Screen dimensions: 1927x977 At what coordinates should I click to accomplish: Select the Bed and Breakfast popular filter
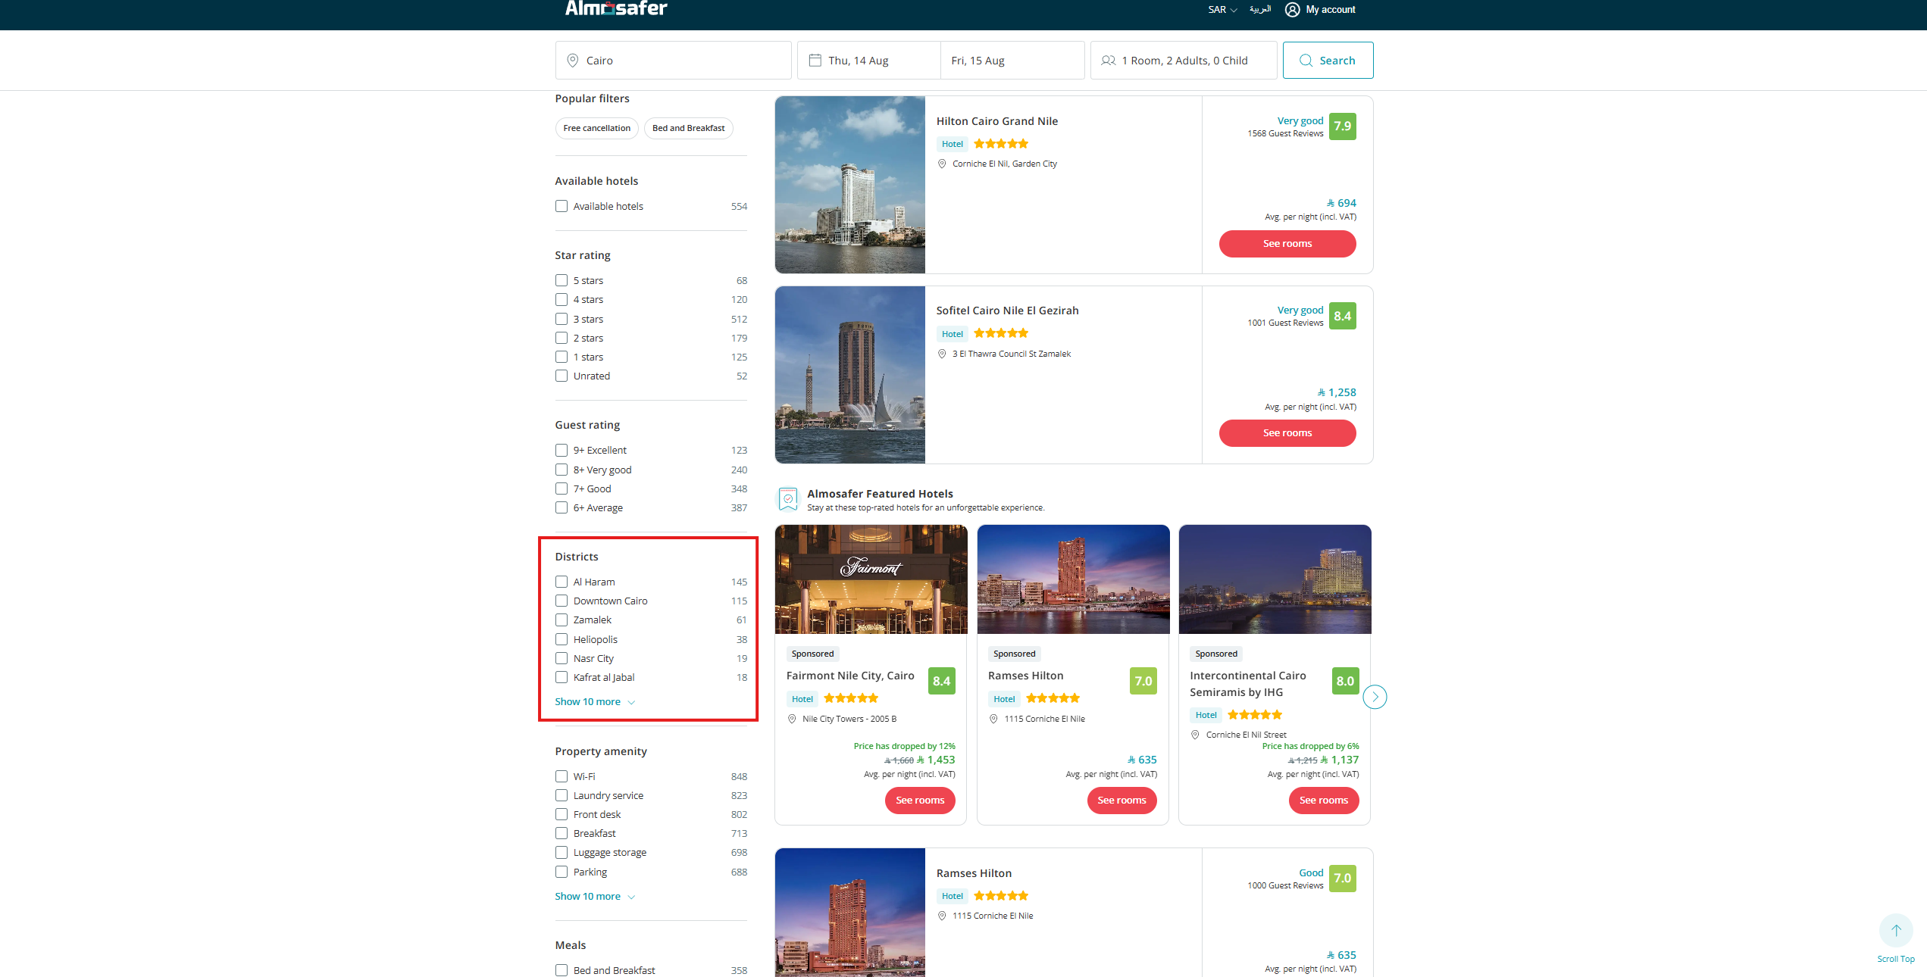pyautogui.click(x=688, y=128)
